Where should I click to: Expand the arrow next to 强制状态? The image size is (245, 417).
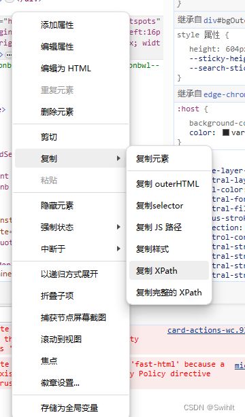118,227
